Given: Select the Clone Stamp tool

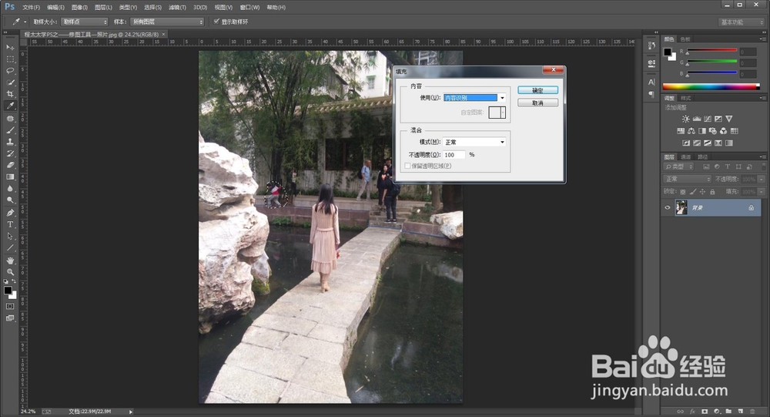Looking at the screenshot, I should coord(10,142).
